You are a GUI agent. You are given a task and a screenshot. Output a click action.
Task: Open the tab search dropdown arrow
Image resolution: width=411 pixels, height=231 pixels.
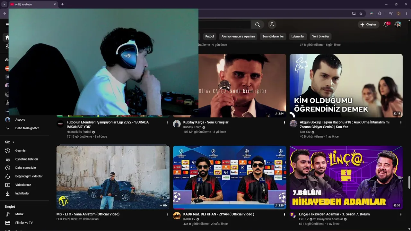[x=4, y=4]
